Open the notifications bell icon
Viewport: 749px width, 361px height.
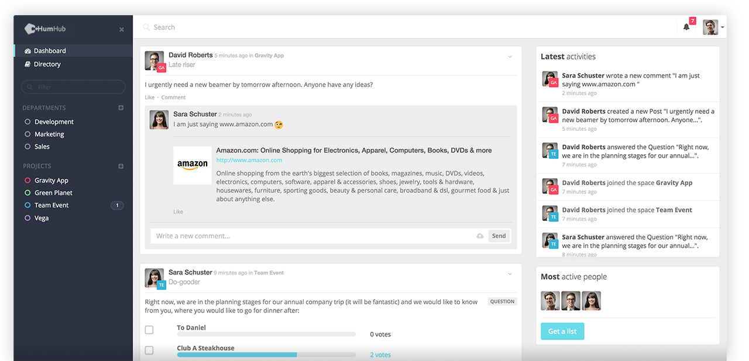686,27
